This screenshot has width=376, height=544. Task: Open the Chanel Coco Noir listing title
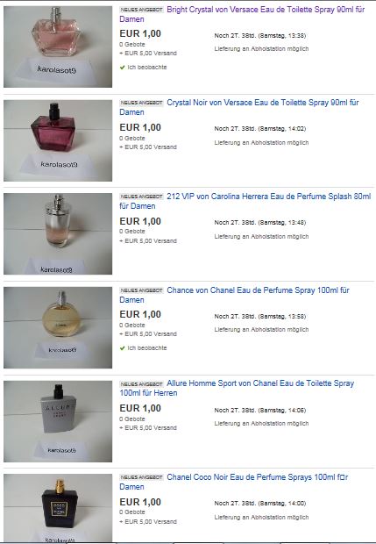[x=233, y=482]
